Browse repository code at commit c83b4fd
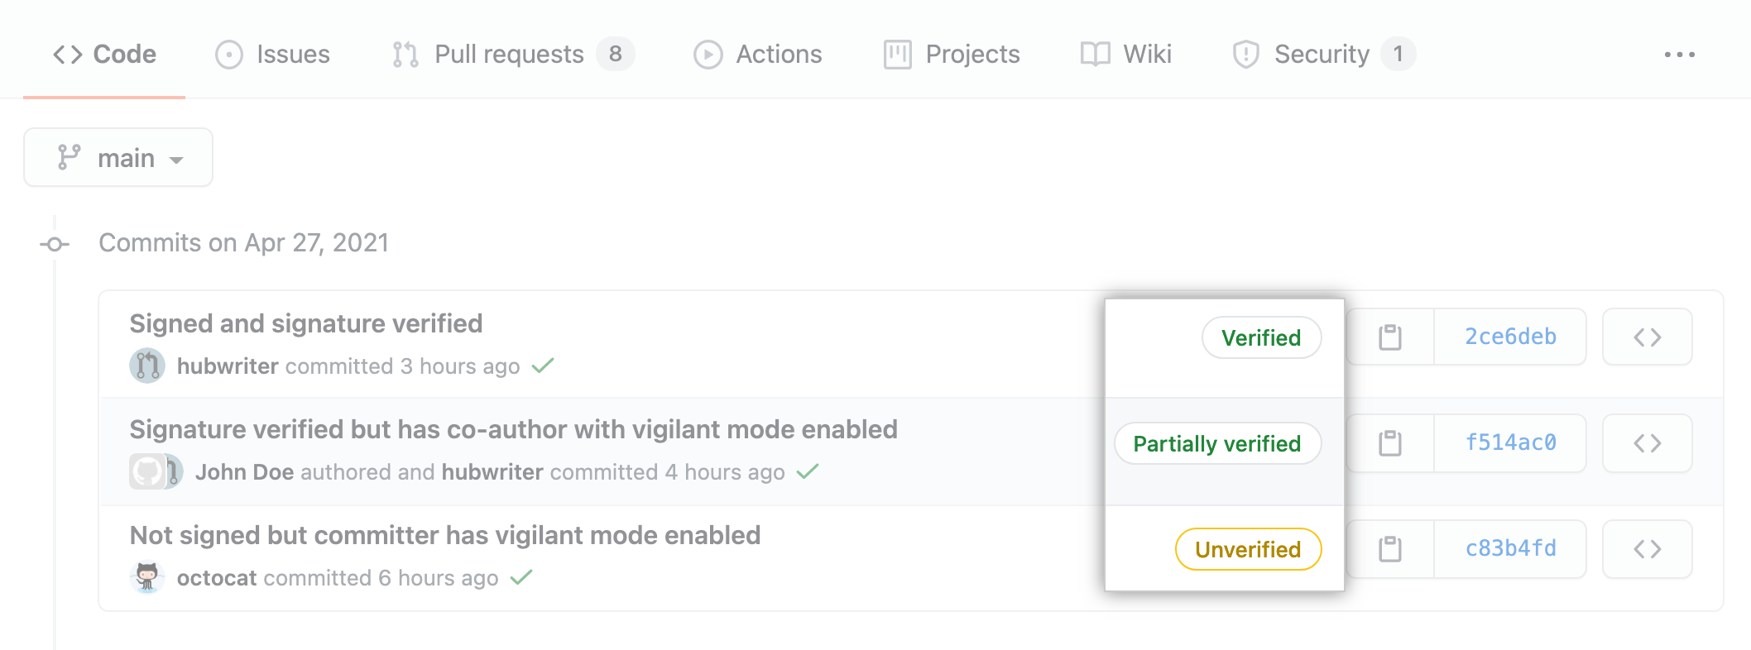The height and width of the screenshot is (650, 1751). click(x=1647, y=548)
